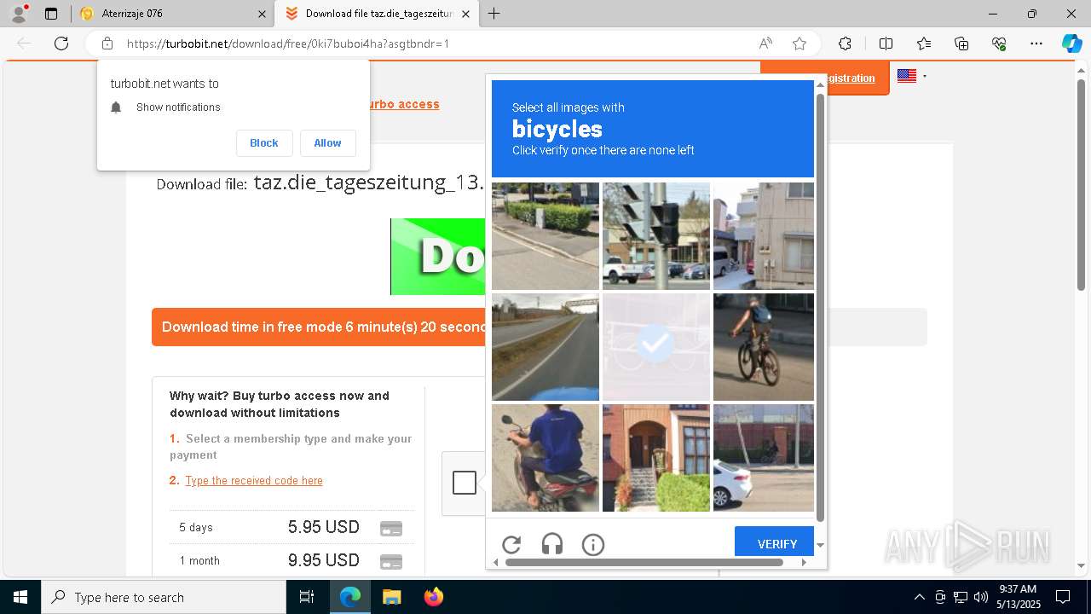The image size is (1091, 614).
Task: Click the captcha horizontal scrollbar
Action: pyautogui.click(x=644, y=562)
